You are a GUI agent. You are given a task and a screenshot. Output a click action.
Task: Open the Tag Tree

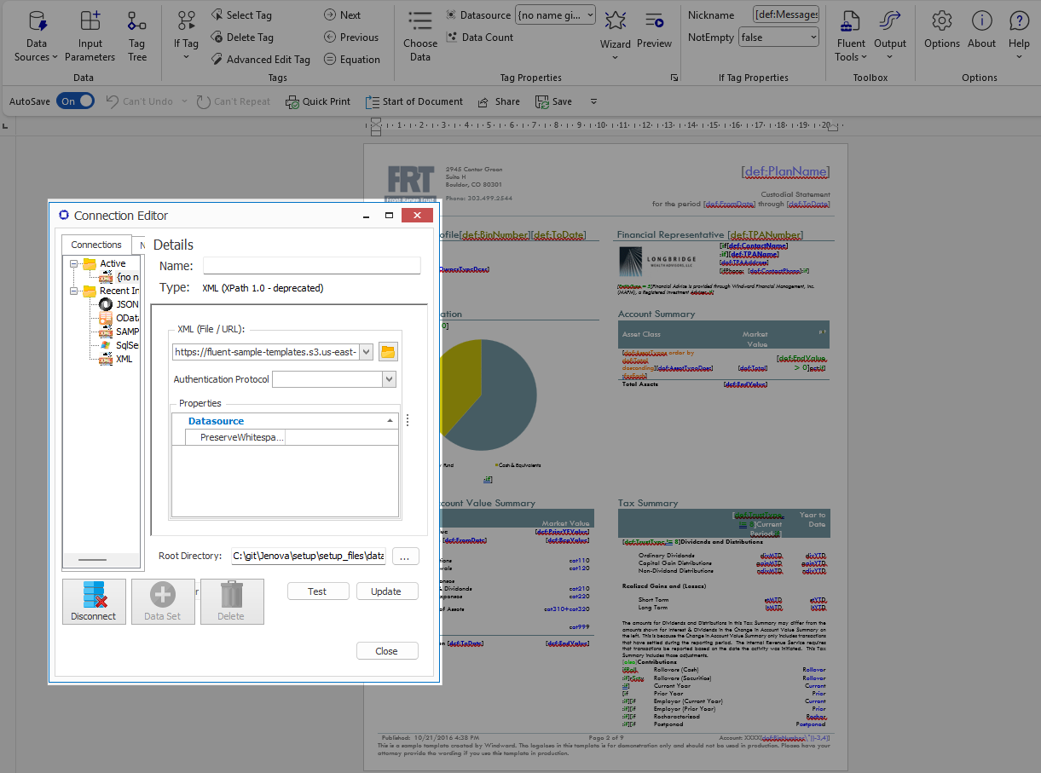[x=137, y=36]
